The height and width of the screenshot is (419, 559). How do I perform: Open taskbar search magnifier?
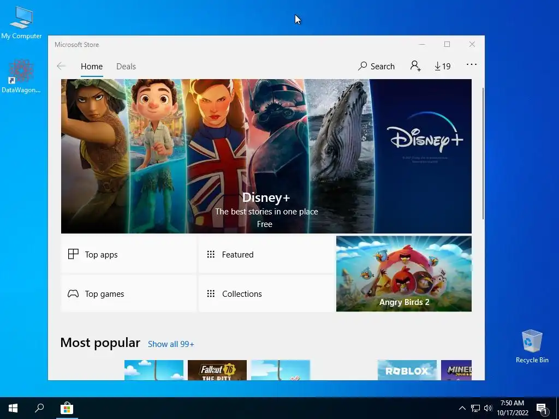(39, 408)
